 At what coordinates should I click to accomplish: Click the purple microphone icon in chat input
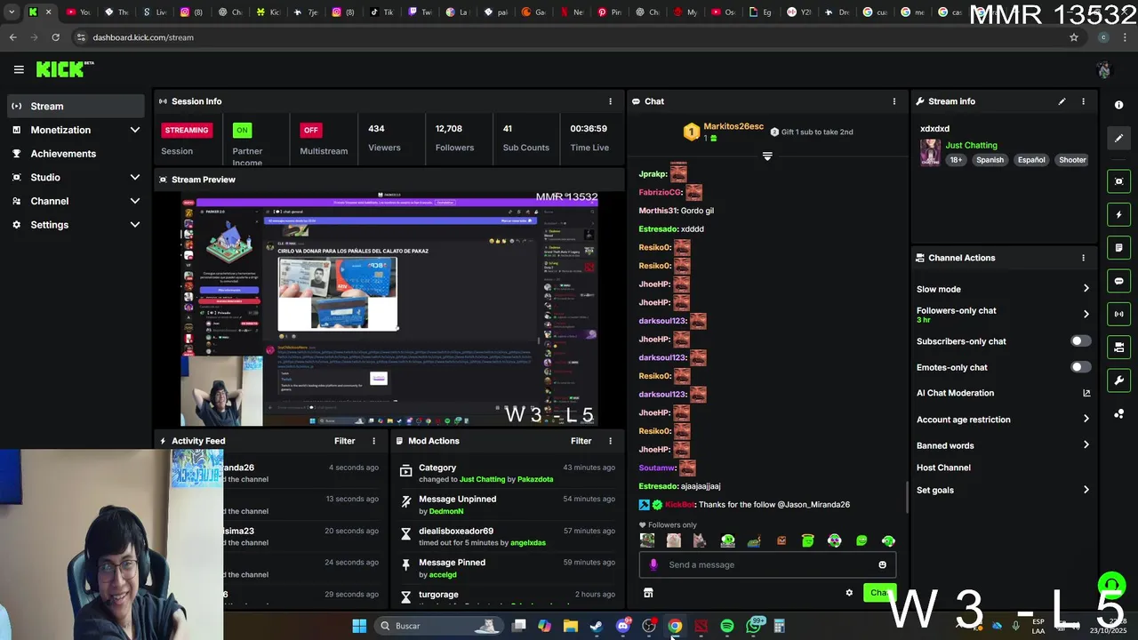coord(653,564)
